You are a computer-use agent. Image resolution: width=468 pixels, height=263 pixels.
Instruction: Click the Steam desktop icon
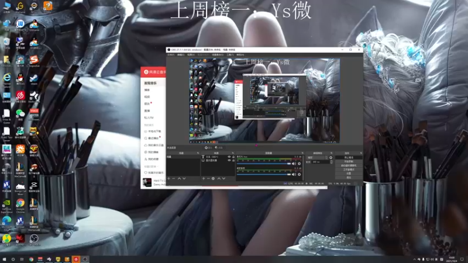[34, 79]
